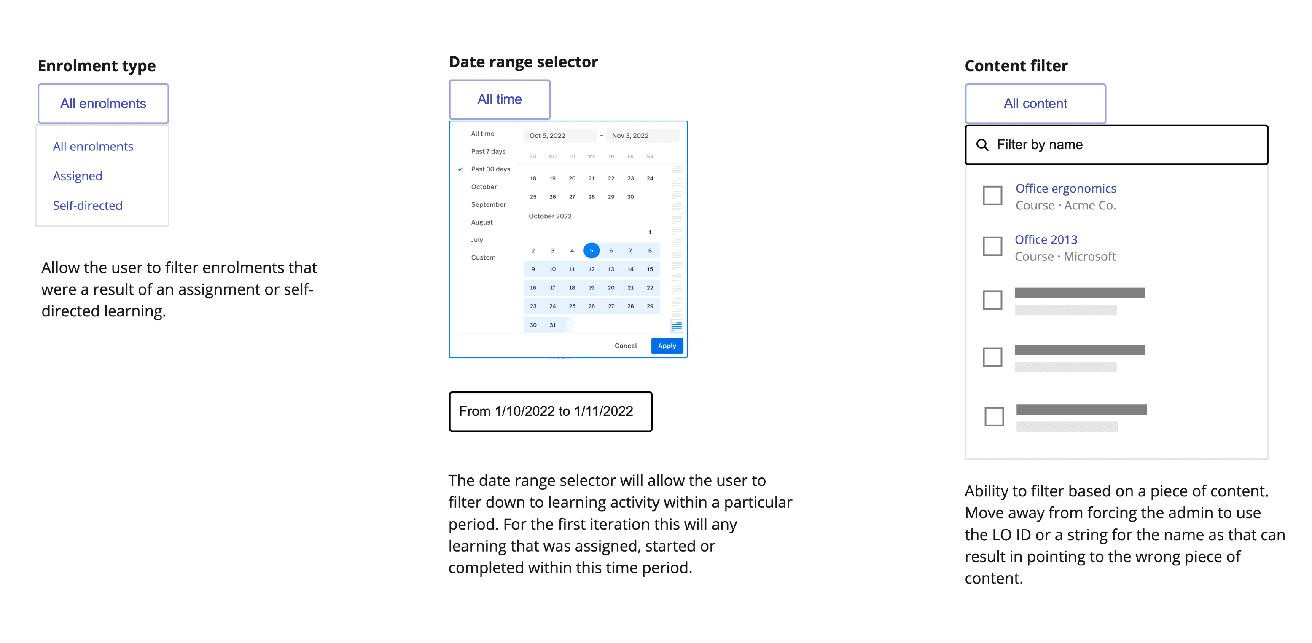Open the All enrolments dropdown

point(103,104)
